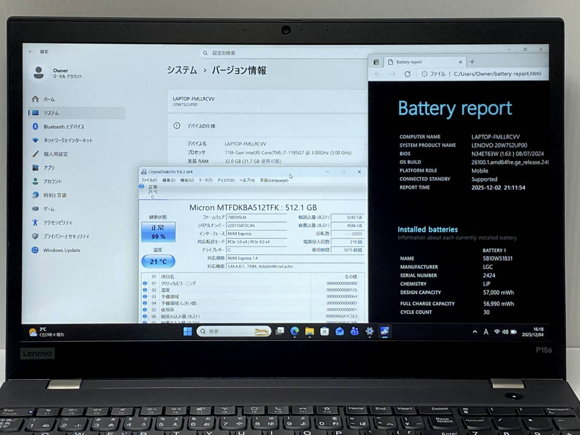Select the C: drive tab in CrystalDiskInfo
The width and height of the screenshot is (580, 435).
pyautogui.click(x=152, y=192)
